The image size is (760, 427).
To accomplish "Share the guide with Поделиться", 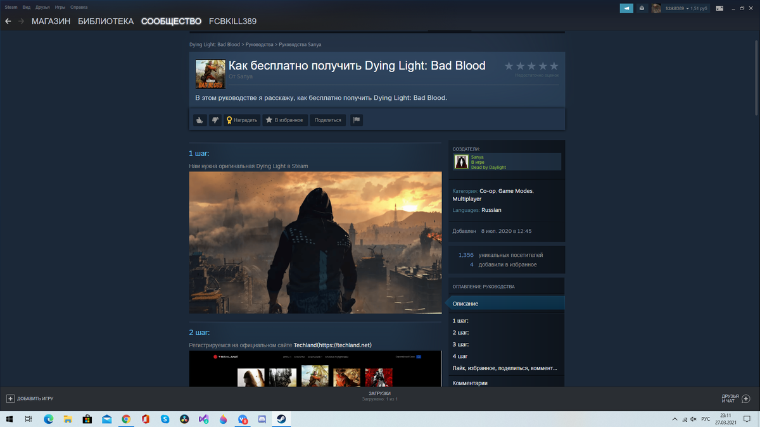I will click(327, 120).
